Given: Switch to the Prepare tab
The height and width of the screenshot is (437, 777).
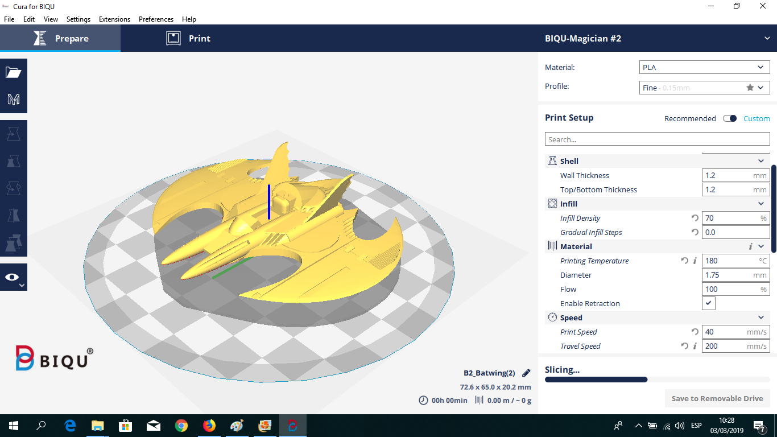Looking at the screenshot, I should coord(60,39).
